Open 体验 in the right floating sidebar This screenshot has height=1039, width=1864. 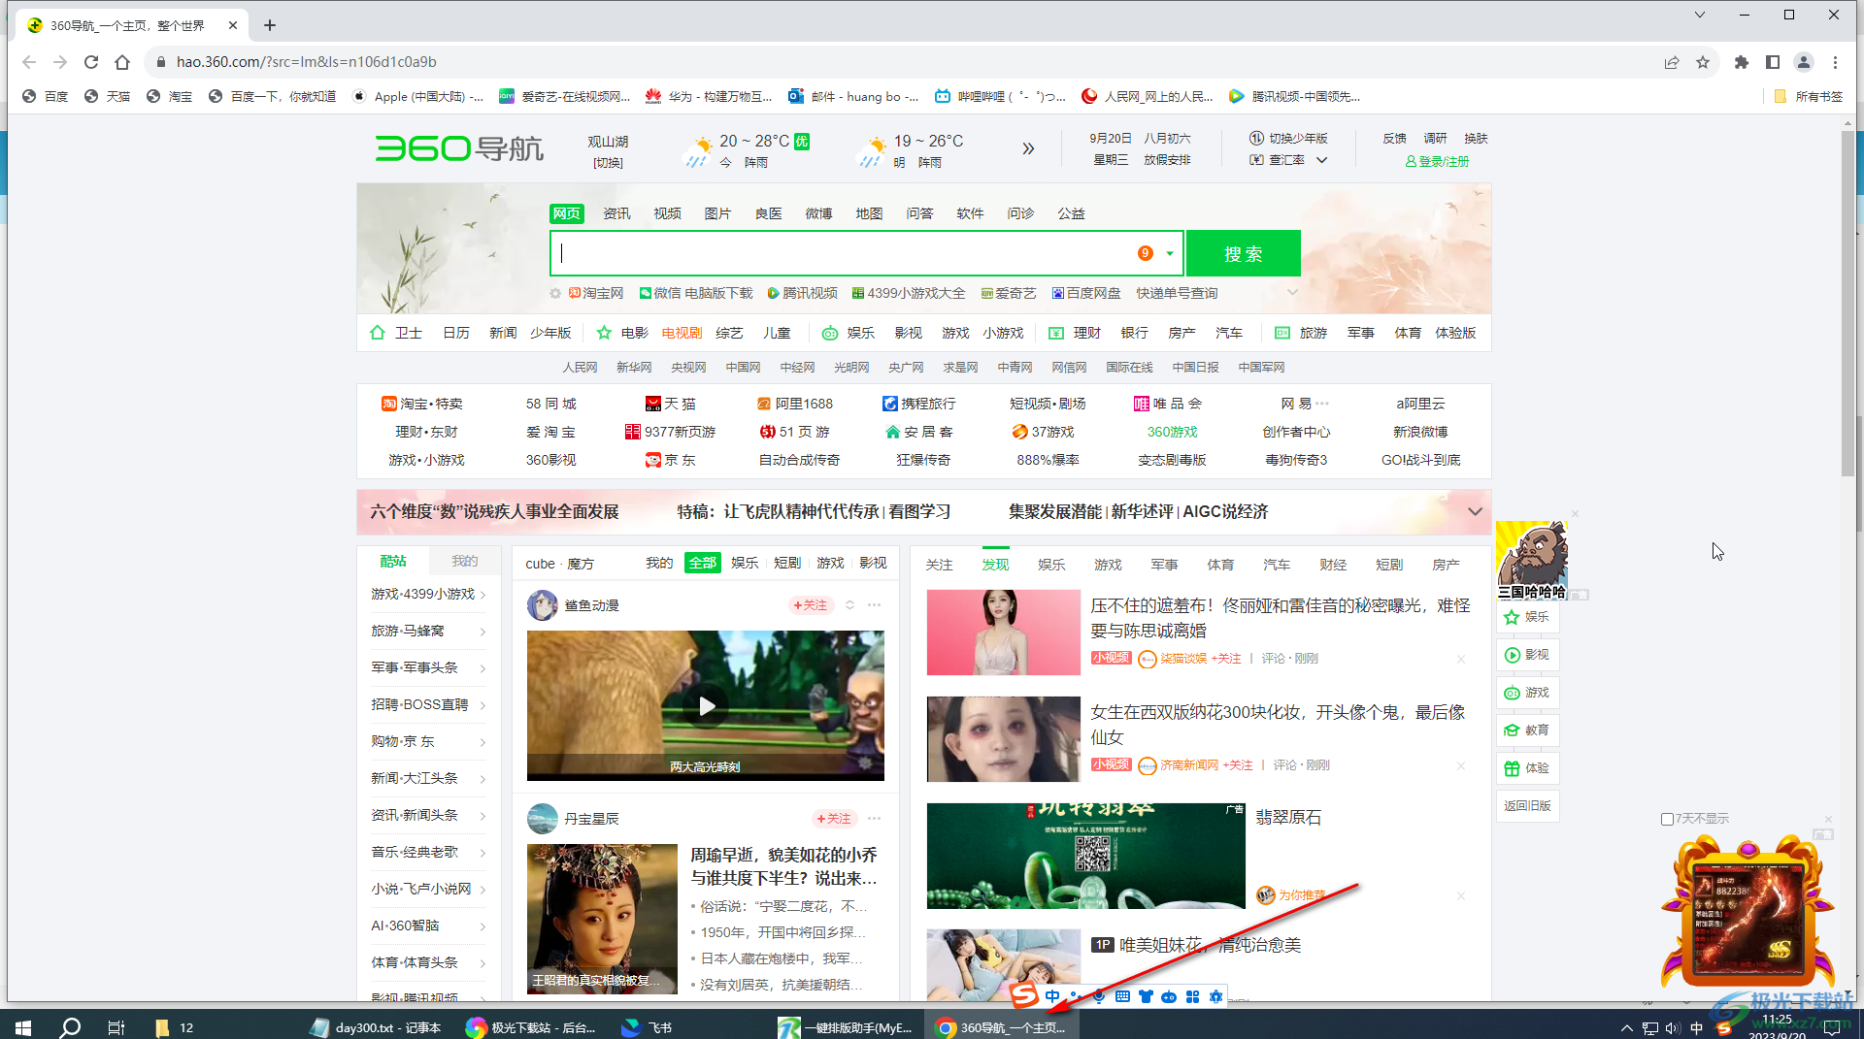(1528, 768)
